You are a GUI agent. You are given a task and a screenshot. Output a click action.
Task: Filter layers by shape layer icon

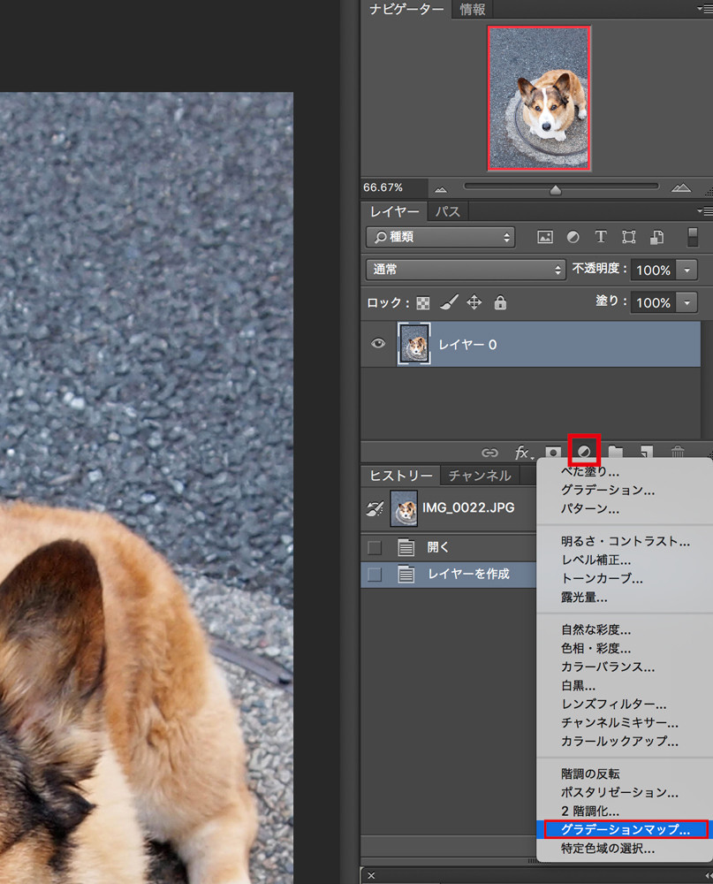coord(629,237)
